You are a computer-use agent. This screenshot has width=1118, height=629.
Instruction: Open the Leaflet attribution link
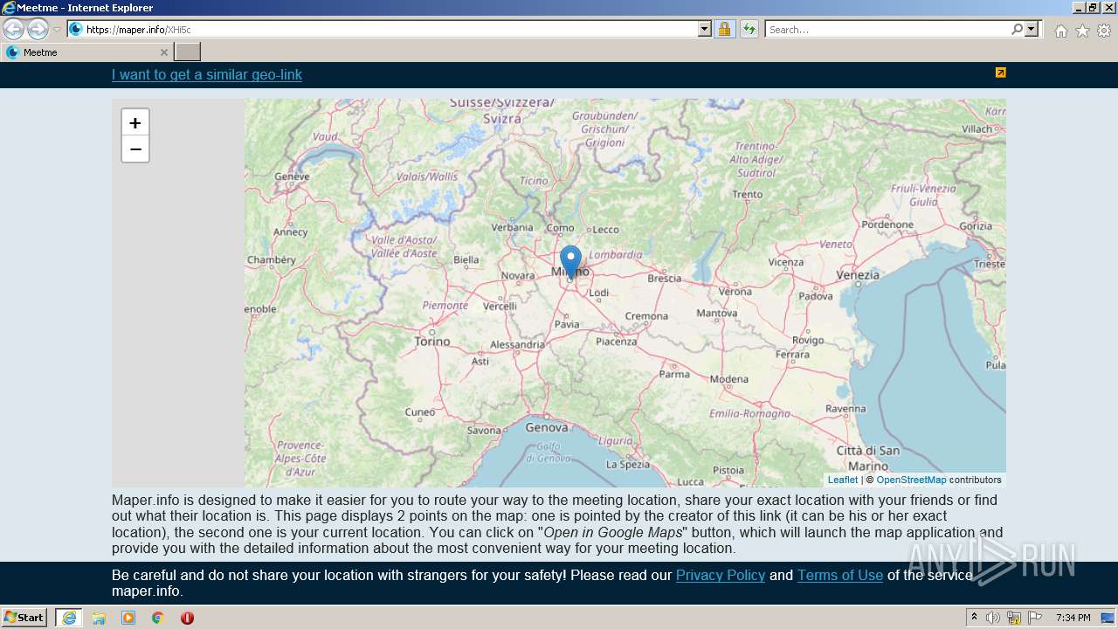tap(843, 480)
